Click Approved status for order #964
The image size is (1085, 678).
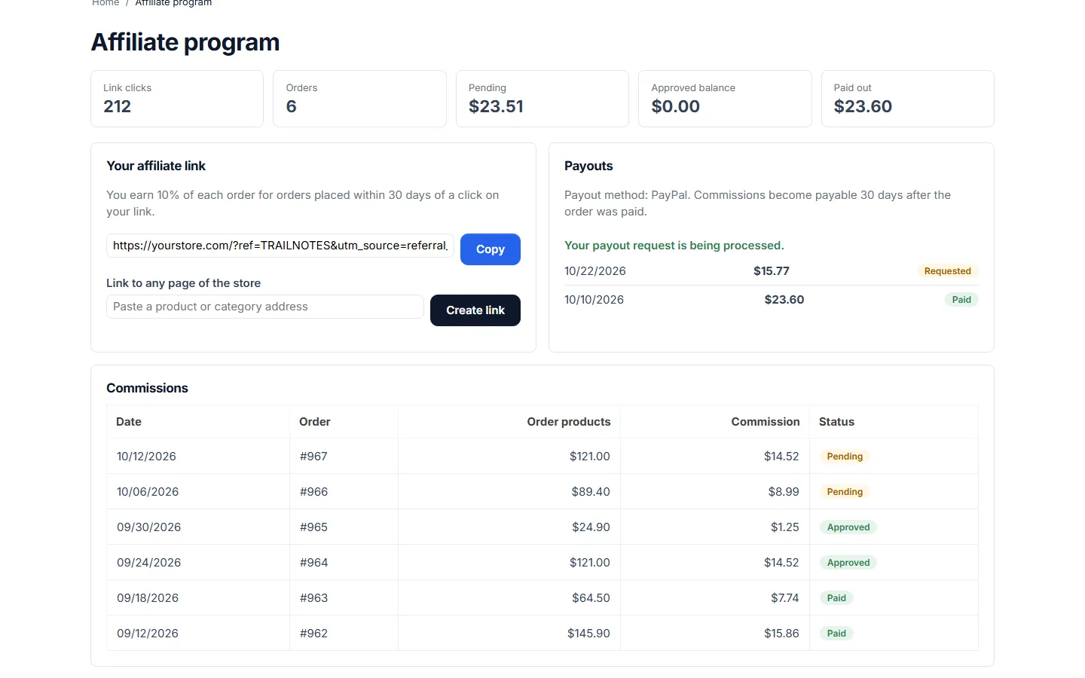[848, 563]
